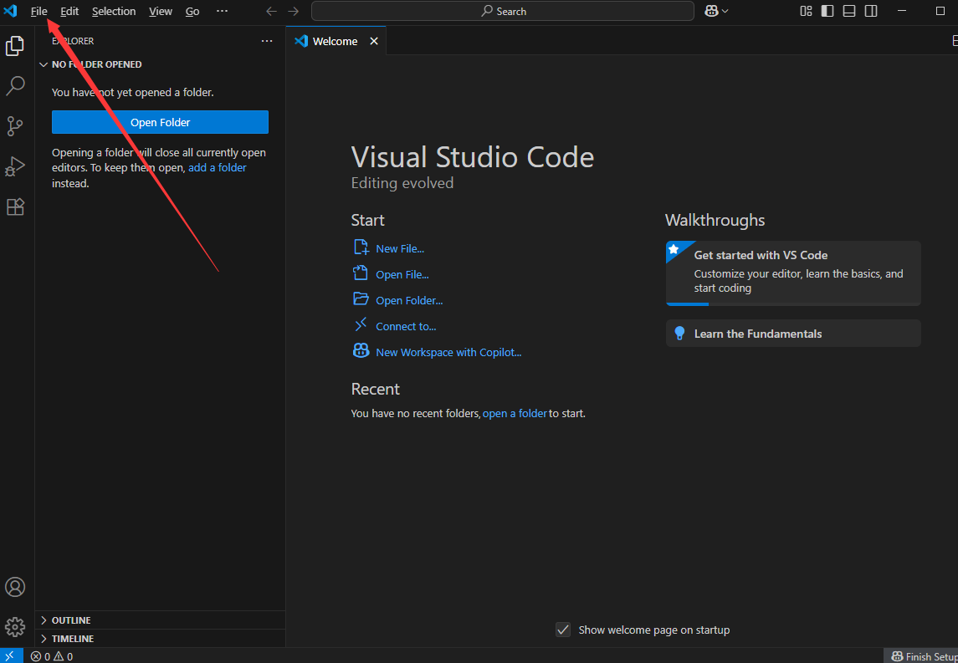Click the Search command center box
The height and width of the screenshot is (663, 958).
coord(502,11)
